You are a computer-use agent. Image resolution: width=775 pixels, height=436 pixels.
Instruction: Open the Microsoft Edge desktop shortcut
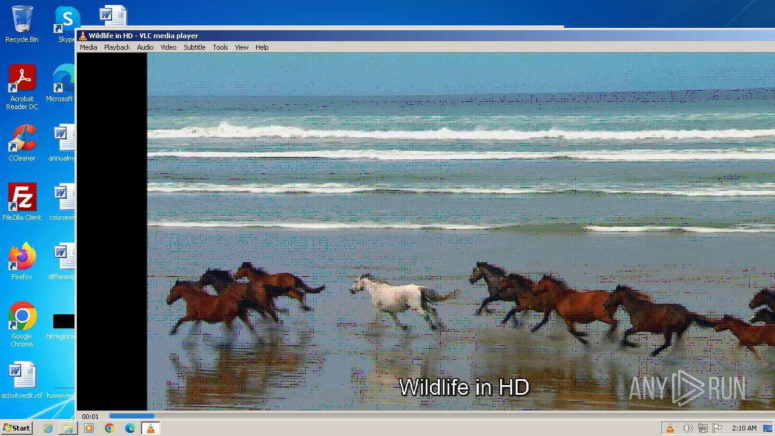pyautogui.click(x=62, y=84)
